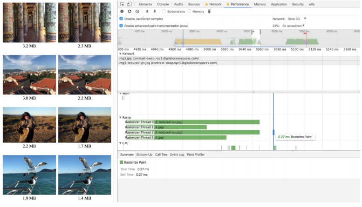Open the Paint Profiler tab
362x207 pixels.
[x=196, y=154]
